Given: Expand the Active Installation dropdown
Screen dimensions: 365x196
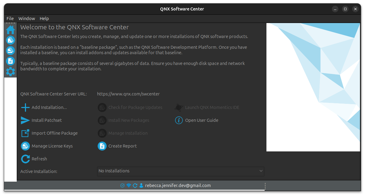Looking at the screenshot, I should click(180, 171).
